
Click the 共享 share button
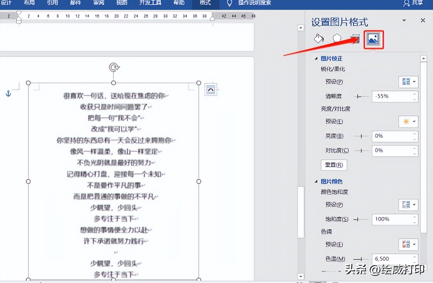click(x=417, y=3)
